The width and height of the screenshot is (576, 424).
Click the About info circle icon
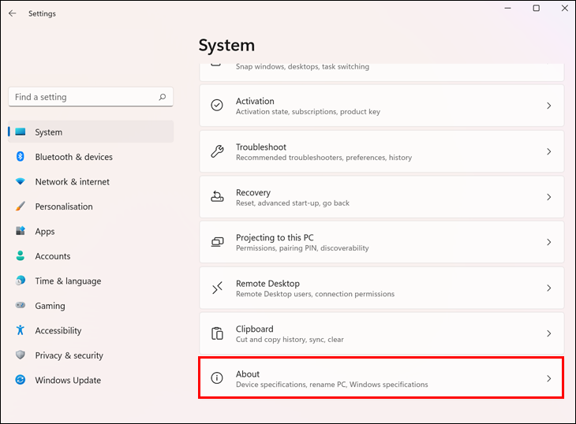217,378
